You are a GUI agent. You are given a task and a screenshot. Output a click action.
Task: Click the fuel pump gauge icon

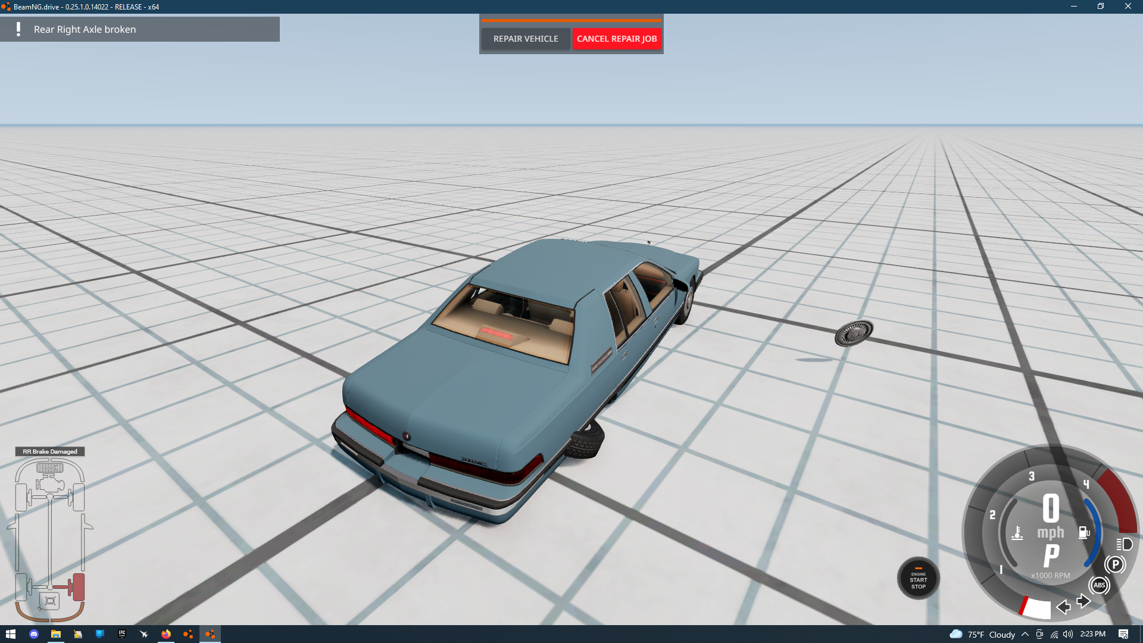pos(1084,533)
